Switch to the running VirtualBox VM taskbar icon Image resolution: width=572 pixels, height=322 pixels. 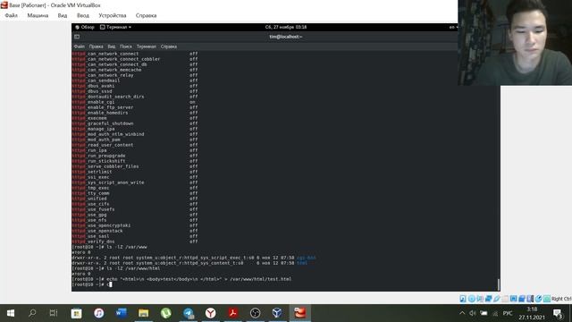[300, 313]
